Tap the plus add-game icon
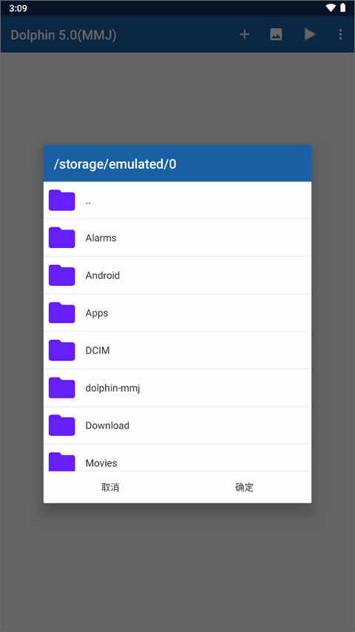The width and height of the screenshot is (355, 632). tap(245, 35)
